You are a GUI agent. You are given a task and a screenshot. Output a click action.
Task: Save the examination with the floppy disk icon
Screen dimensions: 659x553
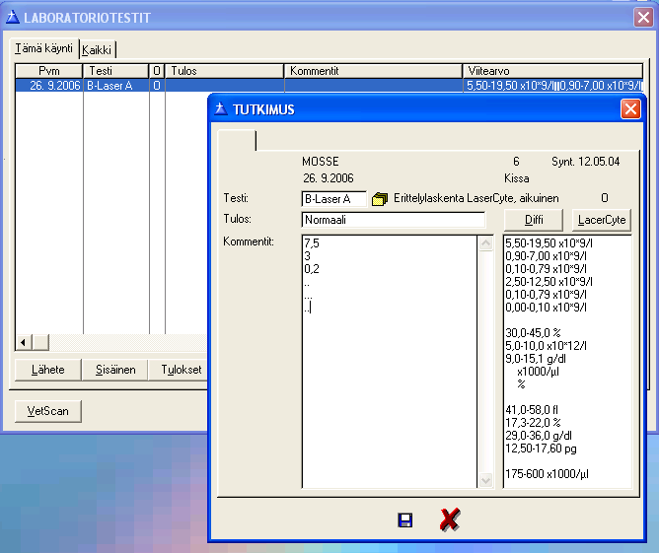click(x=405, y=519)
